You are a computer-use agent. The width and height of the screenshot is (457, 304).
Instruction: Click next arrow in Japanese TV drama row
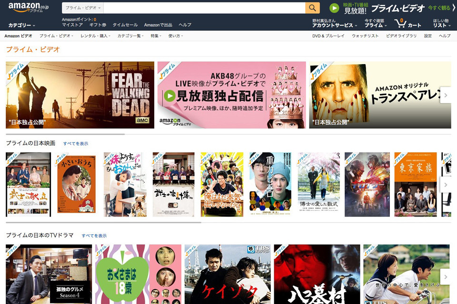tap(446, 277)
